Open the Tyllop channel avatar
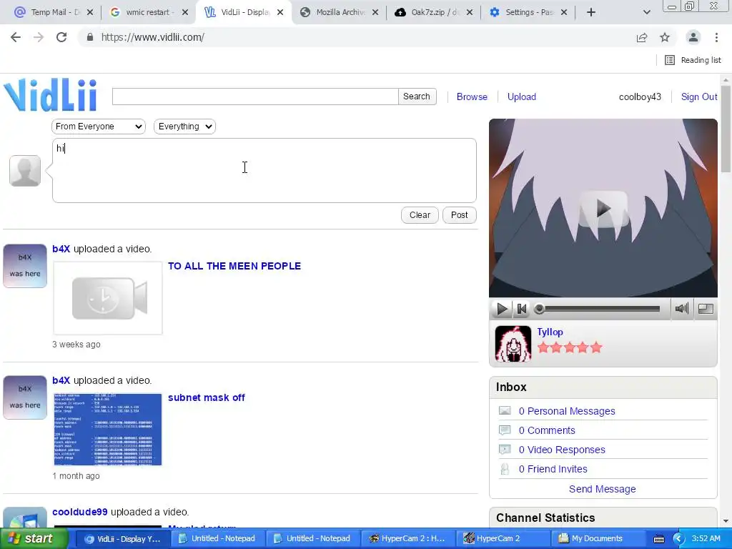732x549 pixels. [513, 344]
